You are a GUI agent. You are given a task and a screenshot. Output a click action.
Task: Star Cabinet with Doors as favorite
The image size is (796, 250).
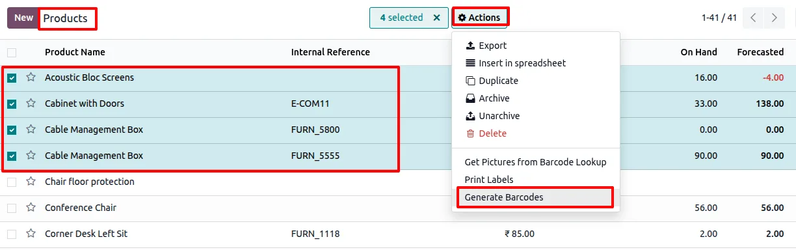point(31,103)
